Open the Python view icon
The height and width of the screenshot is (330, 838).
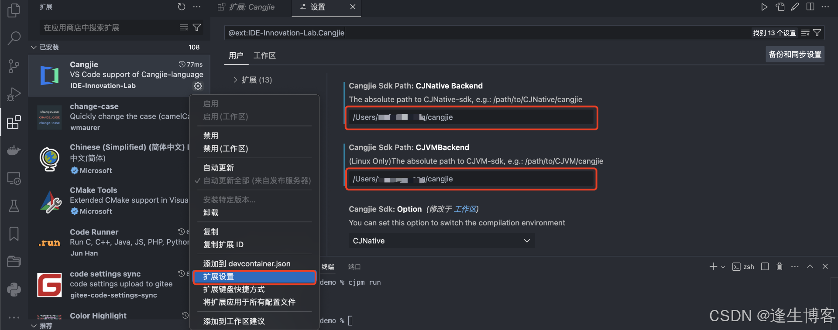(14, 289)
